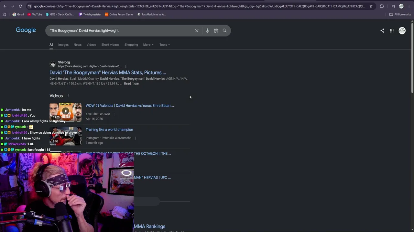Clear the search query with the X

tap(197, 31)
